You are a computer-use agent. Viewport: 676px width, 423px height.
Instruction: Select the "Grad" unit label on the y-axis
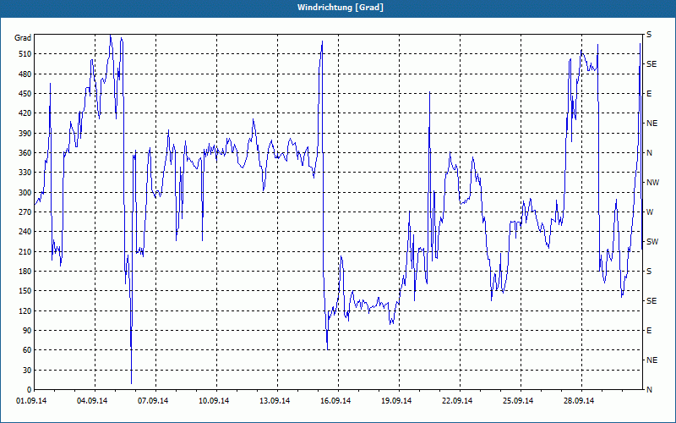point(23,38)
